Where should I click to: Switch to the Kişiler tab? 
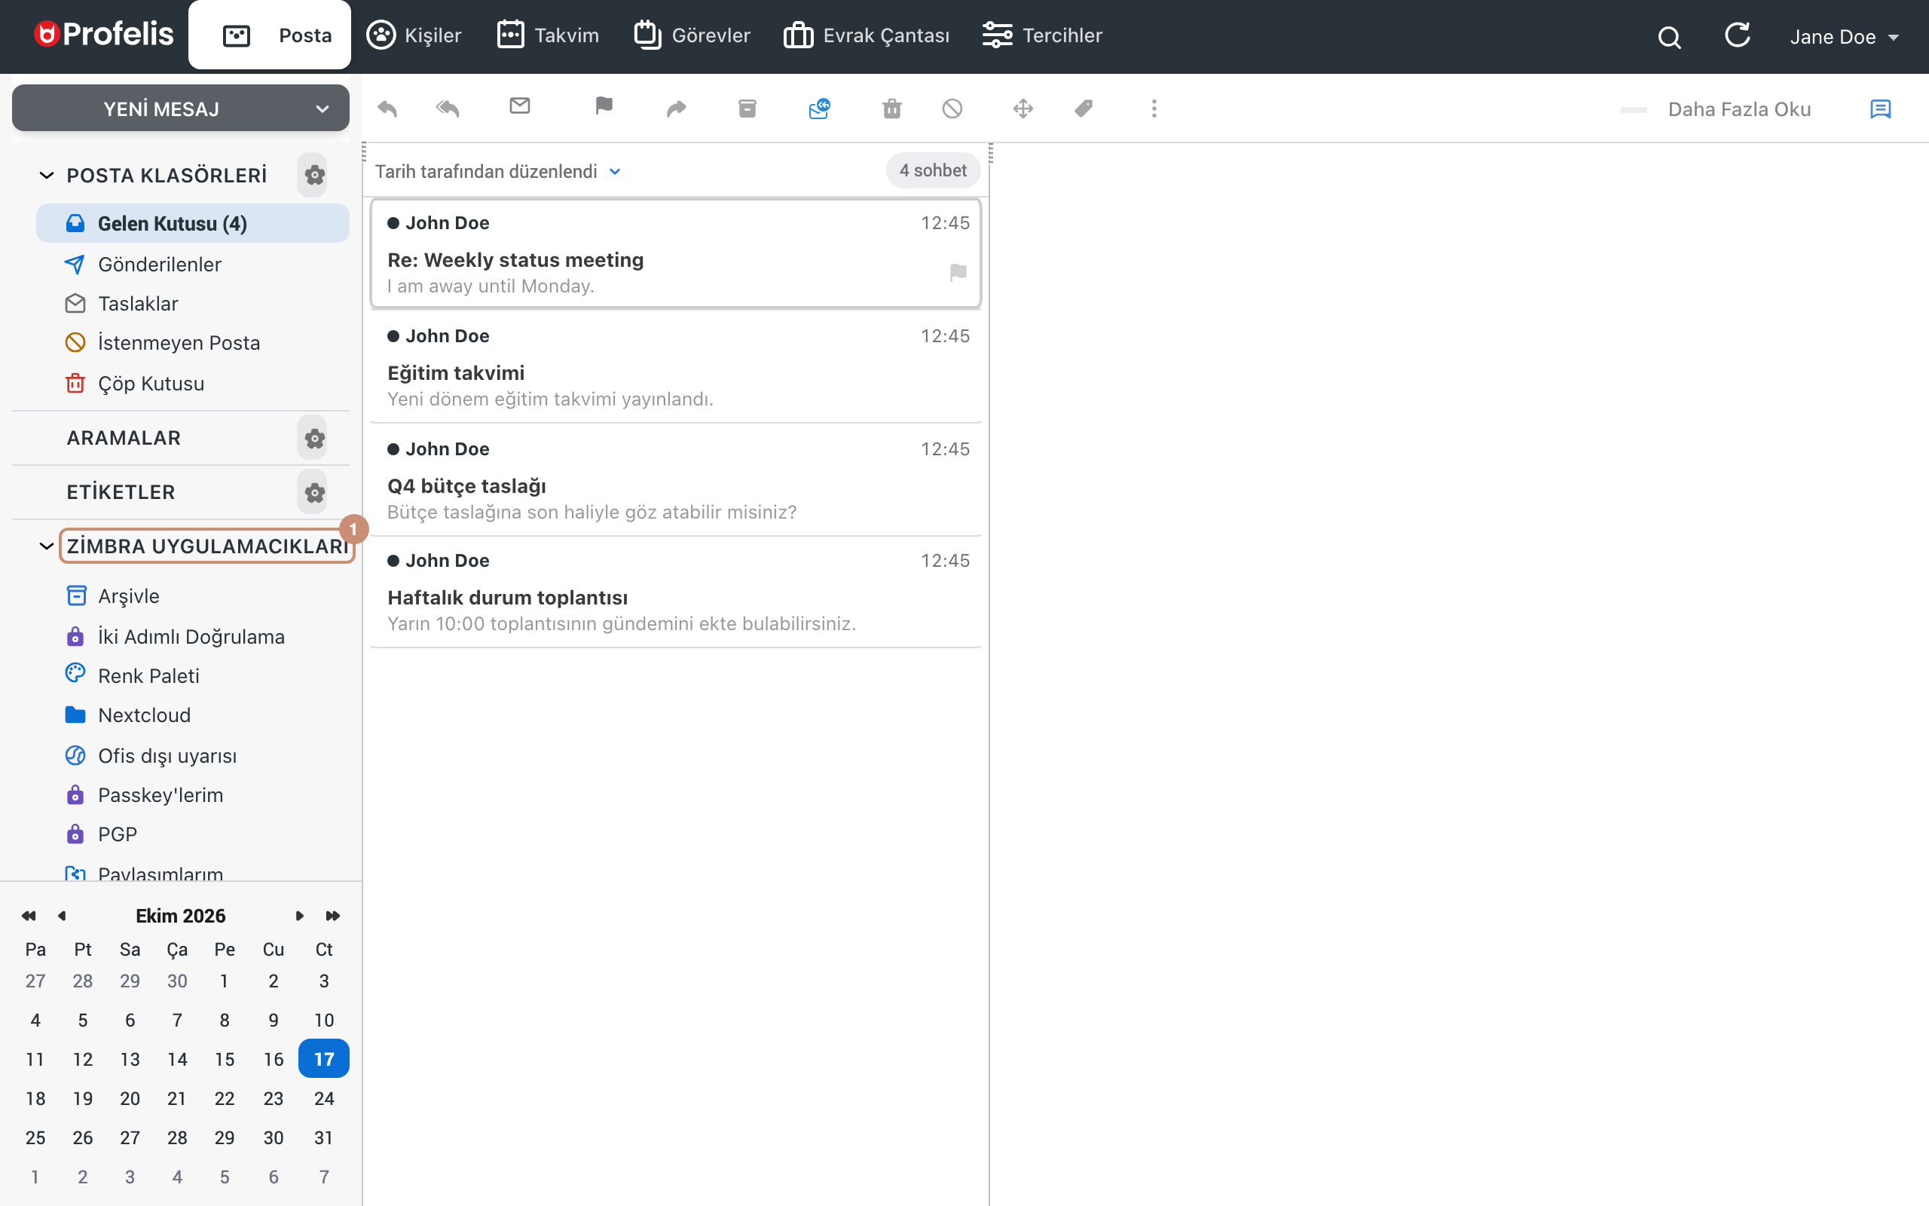[414, 35]
